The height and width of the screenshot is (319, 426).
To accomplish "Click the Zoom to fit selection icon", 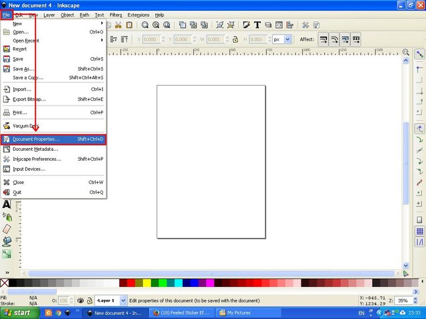I will pos(145,25).
